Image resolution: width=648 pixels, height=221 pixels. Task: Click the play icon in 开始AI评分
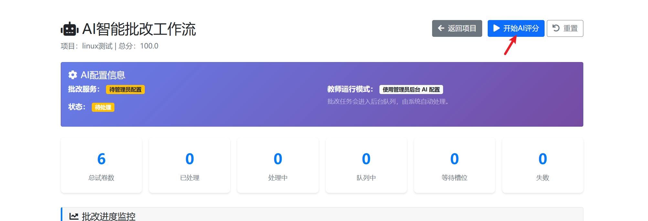click(x=496, y=28)
